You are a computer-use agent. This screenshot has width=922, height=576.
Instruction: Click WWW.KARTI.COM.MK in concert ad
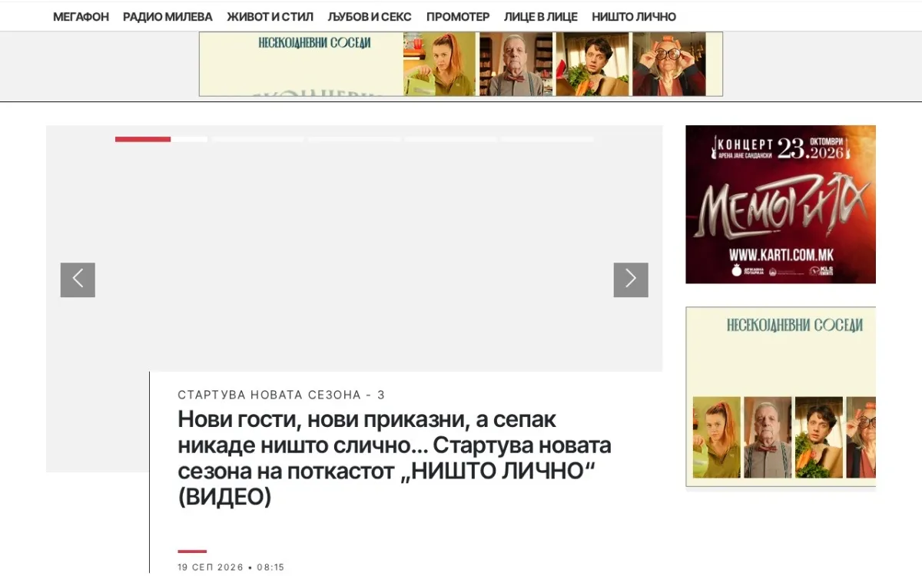coord(781,255)
